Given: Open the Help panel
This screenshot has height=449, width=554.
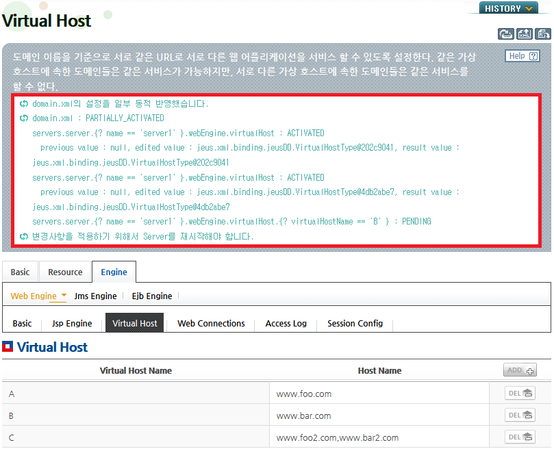Looking at the screenshot, I should coord(522,56).
